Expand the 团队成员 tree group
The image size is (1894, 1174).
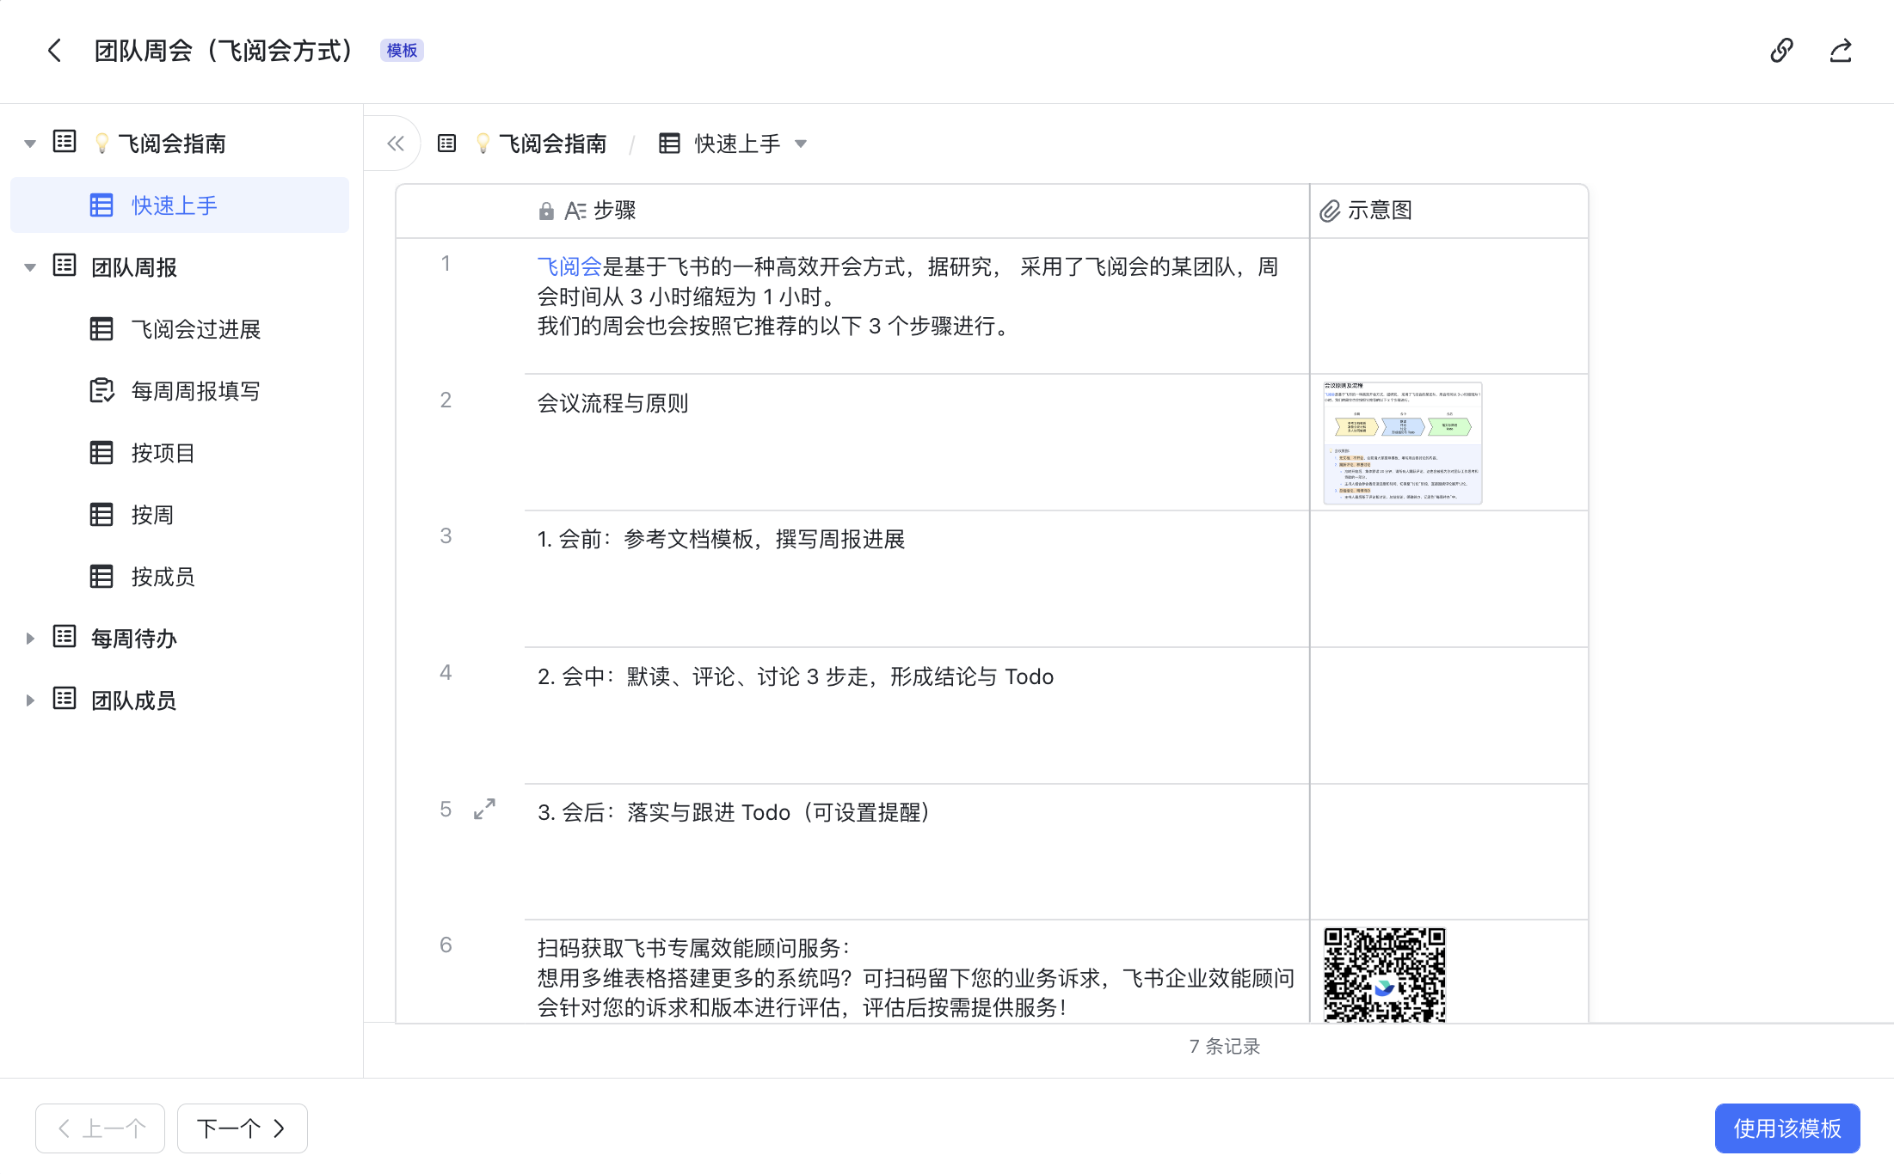point(30,700)
